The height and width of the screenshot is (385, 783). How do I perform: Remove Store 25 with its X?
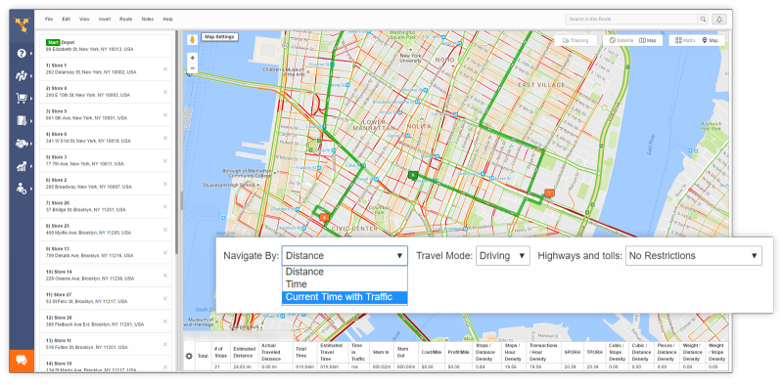[x=165, y=230]
